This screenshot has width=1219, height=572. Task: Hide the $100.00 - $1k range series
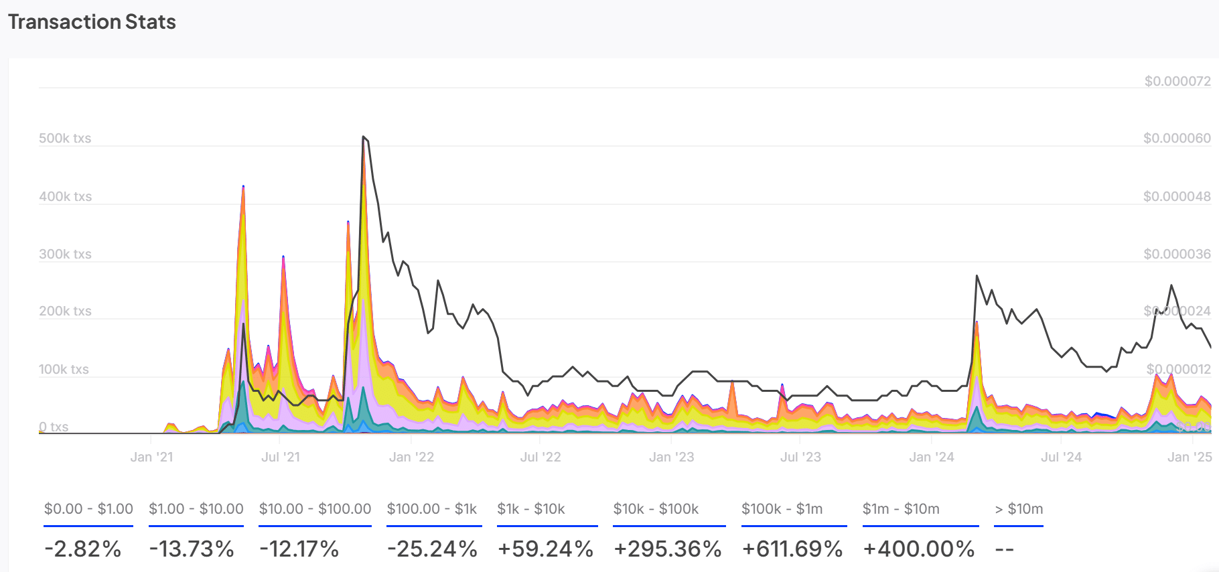click(x=432, y=509)
